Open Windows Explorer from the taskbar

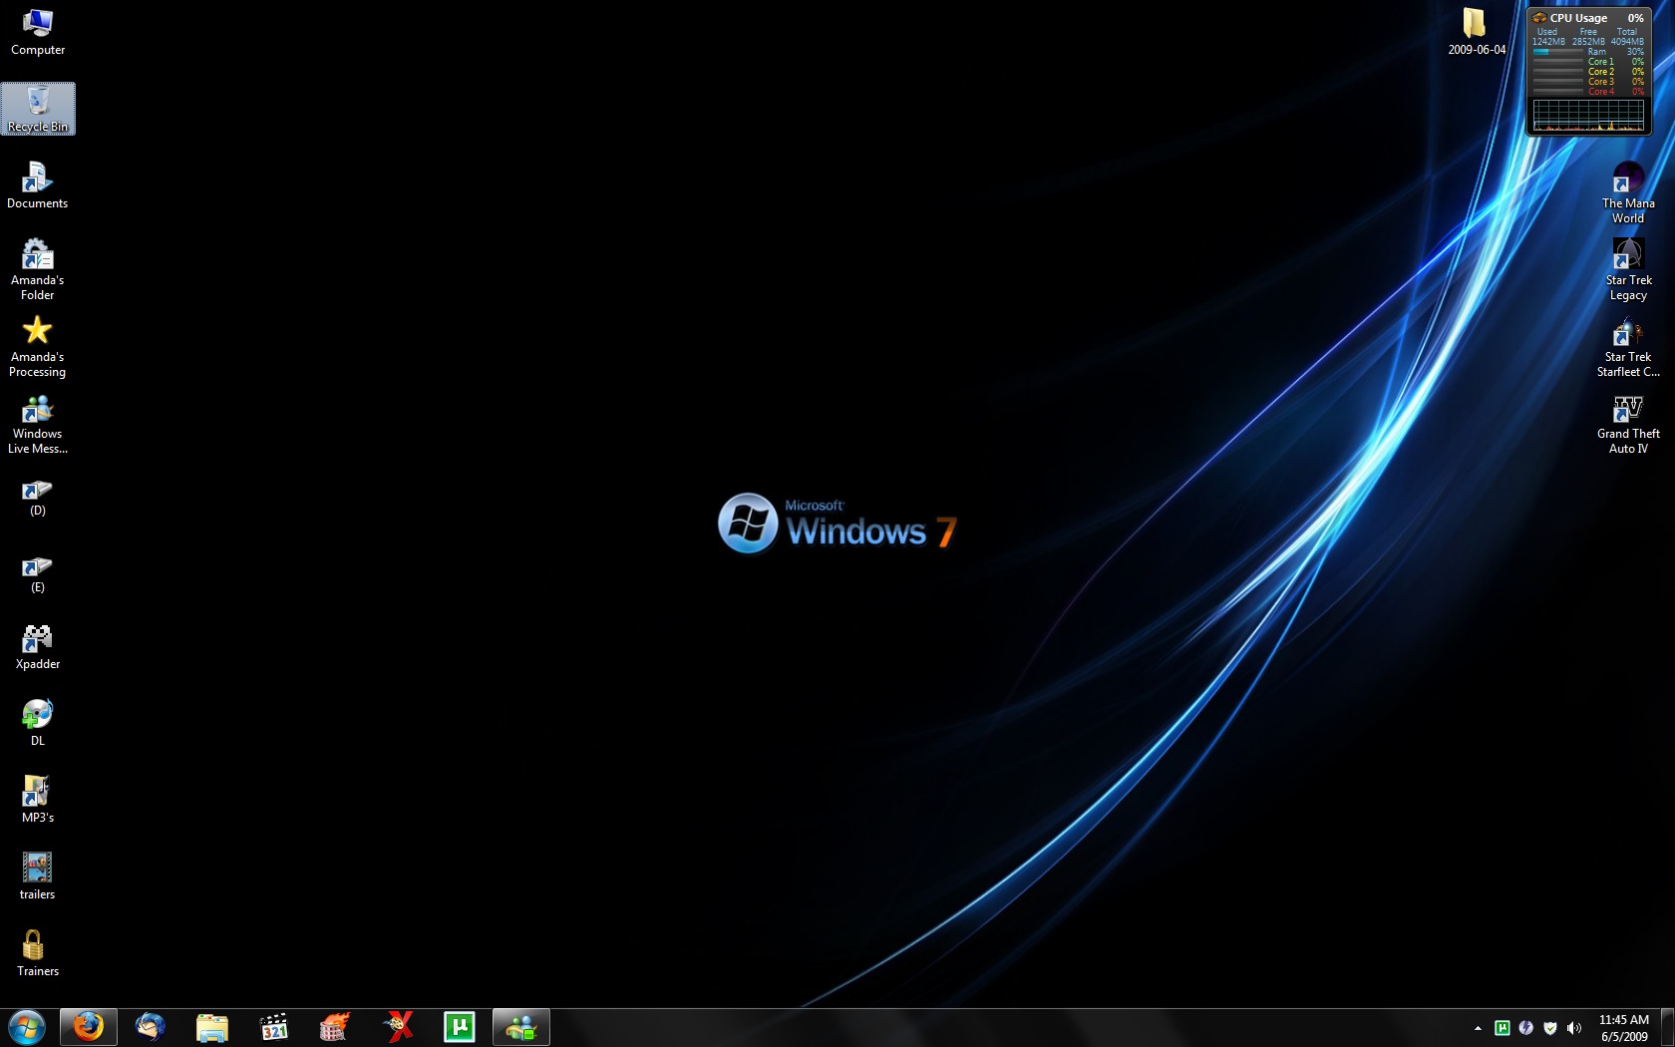click(212, 1027)
